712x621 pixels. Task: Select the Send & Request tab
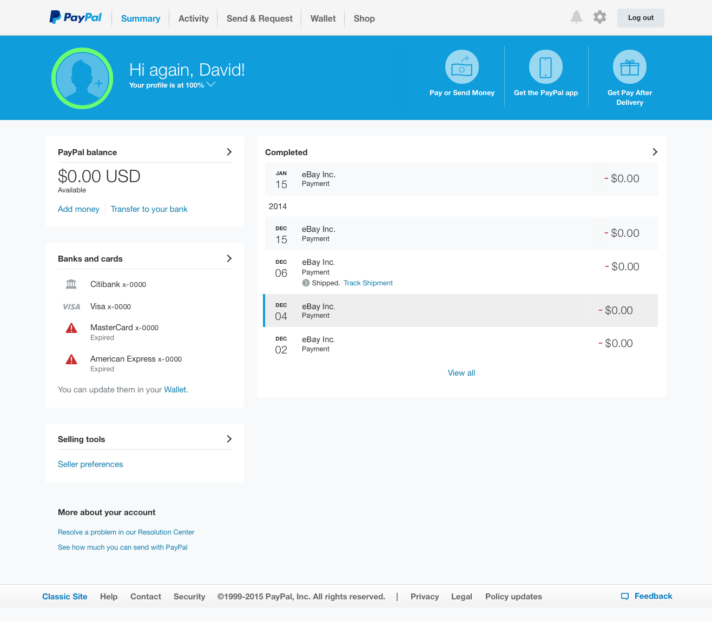(259, 18)
